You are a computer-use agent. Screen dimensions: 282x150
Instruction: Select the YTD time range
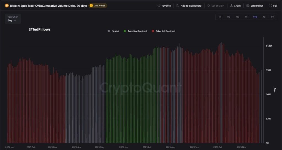click(255, 17)
